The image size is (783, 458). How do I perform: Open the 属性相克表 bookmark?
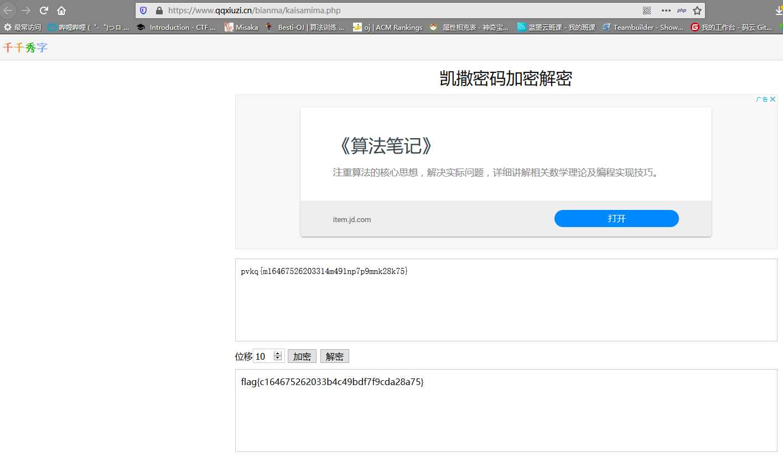point(469,27)
